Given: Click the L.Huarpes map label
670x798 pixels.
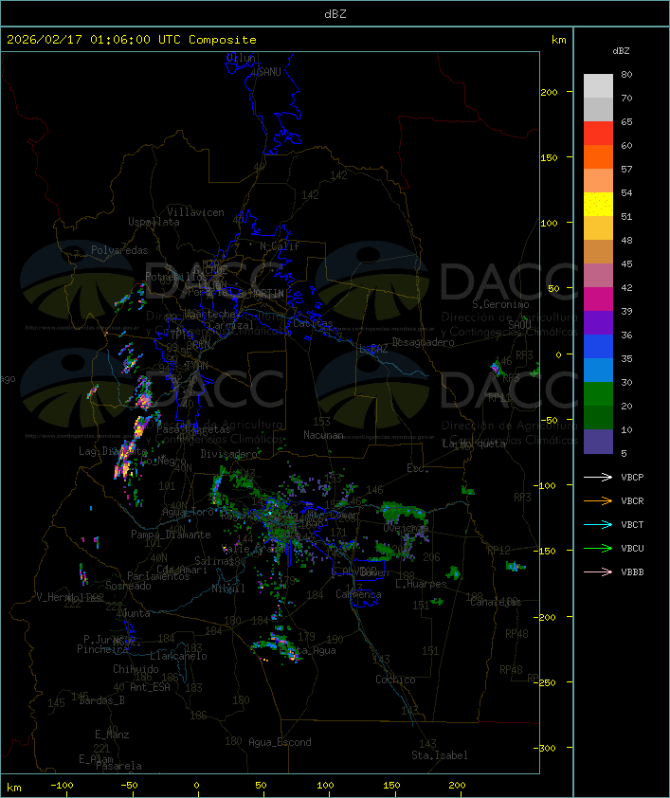Looking at the screenshot, I should (x=421, y=584).
